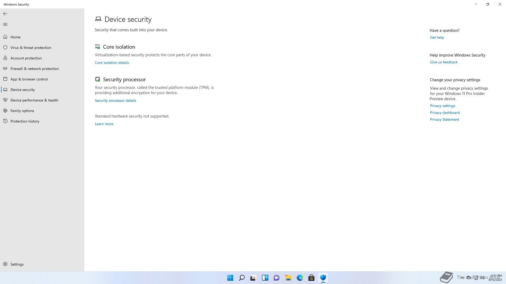Open Privacy settings link

442,106
